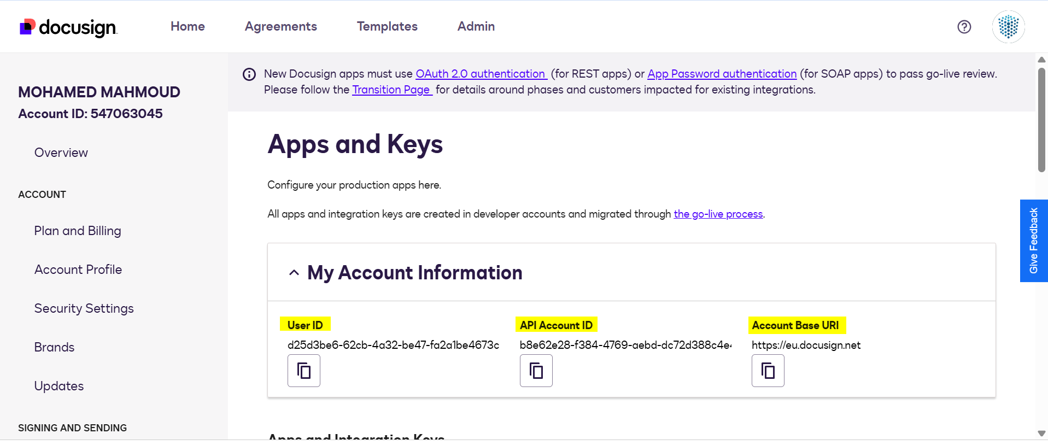Click the Give Feedback side button
The image size is (1048, 445).
(1034, 241)
